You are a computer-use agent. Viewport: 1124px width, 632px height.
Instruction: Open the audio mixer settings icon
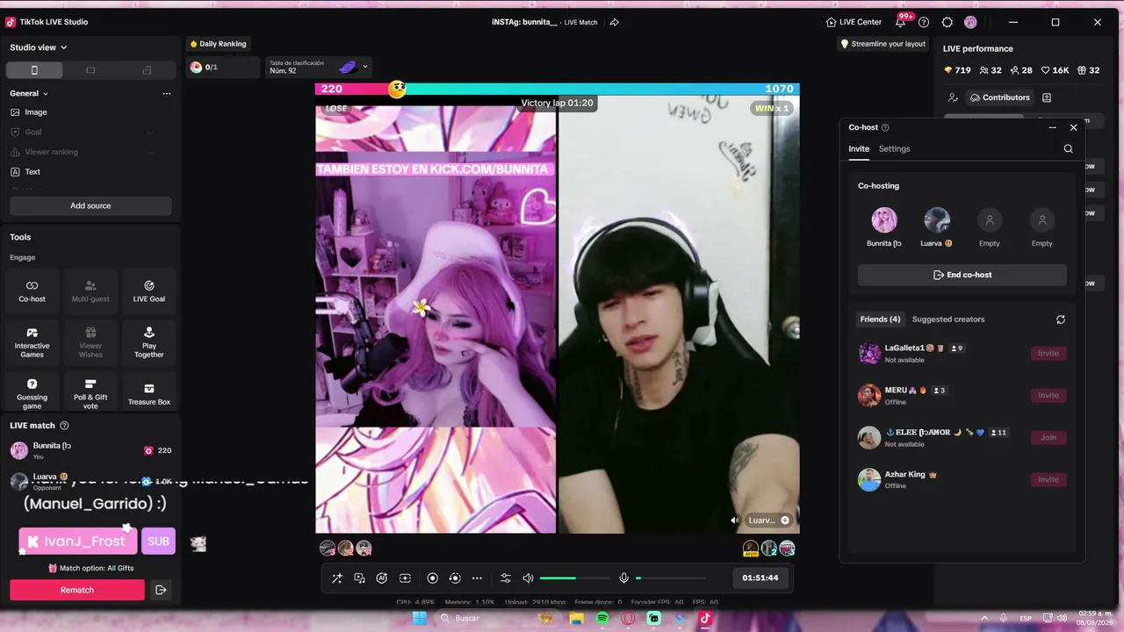506,578
